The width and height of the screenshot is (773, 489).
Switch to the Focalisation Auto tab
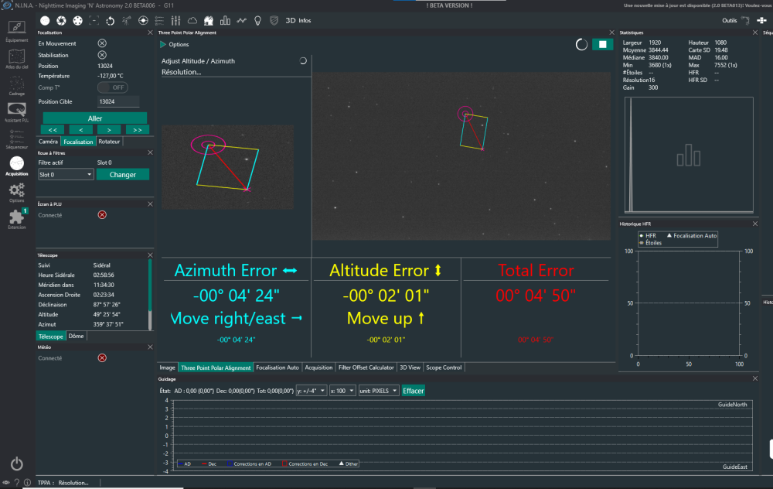coord(278,368)
